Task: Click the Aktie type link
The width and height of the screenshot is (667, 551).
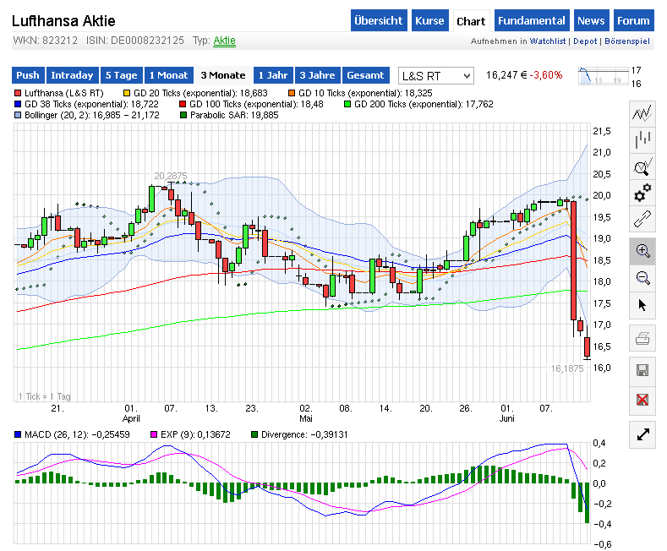Action: tap(225, 41)
